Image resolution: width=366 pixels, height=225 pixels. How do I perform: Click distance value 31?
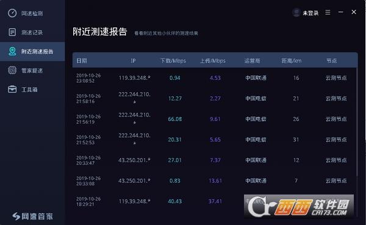click(x=296, y=140)
